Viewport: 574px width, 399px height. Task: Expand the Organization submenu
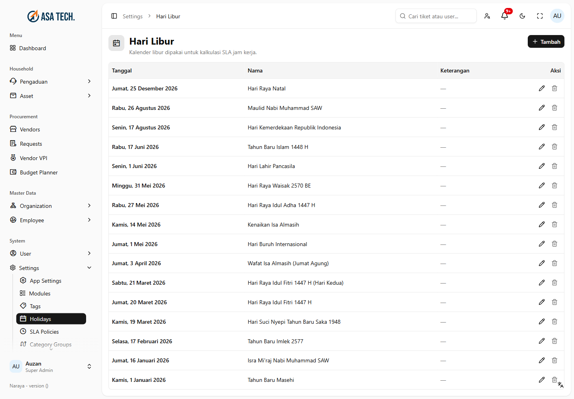point(89,205)
